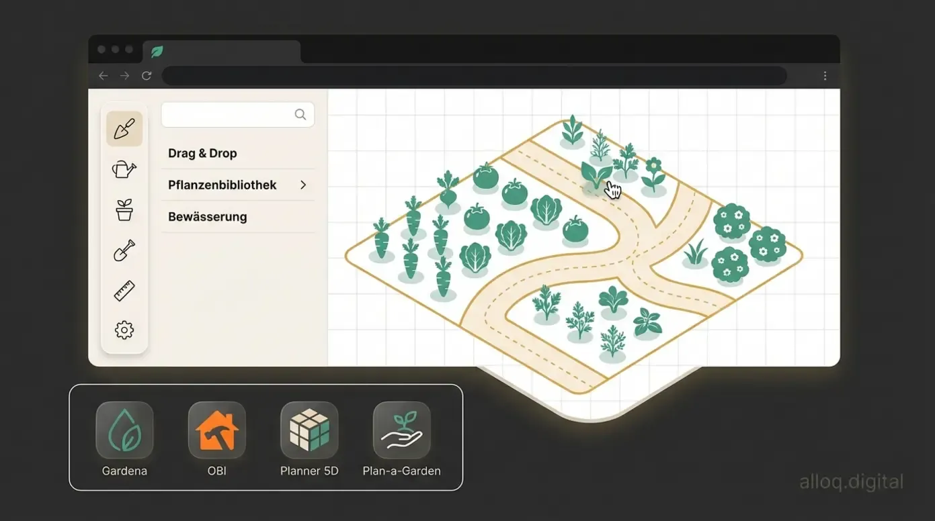935x521 pixels.
Task: Launch the OBI app
Action: pyautogui.click(x=216, y=430)
